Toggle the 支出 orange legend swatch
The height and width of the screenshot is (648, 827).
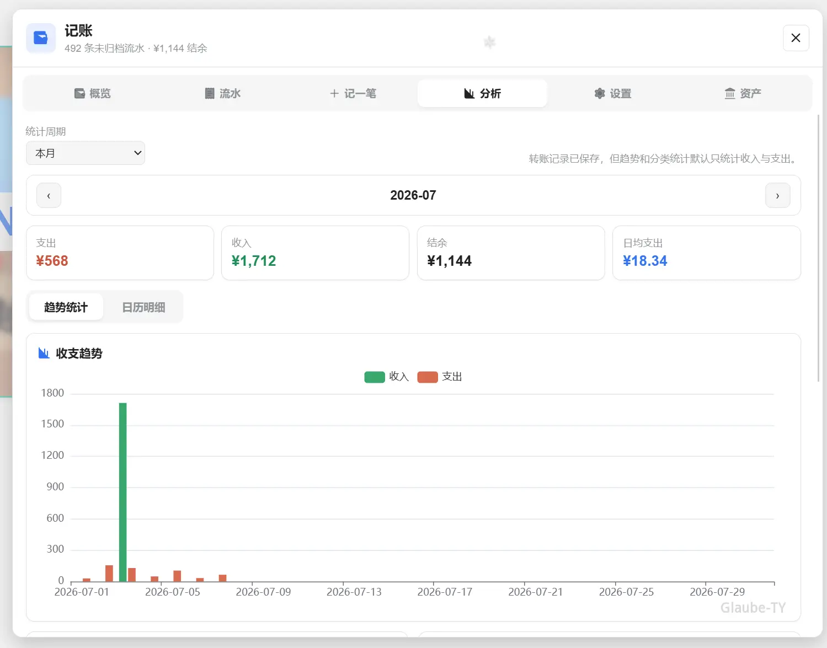point(428,377)
